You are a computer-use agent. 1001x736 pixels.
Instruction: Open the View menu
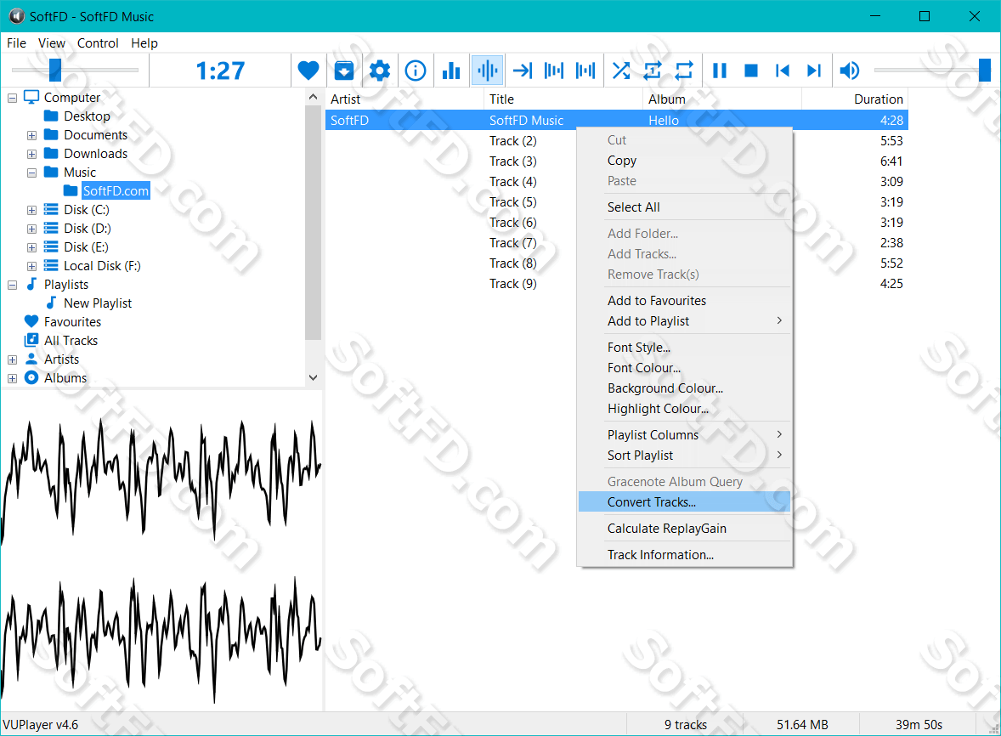point(52,42)
